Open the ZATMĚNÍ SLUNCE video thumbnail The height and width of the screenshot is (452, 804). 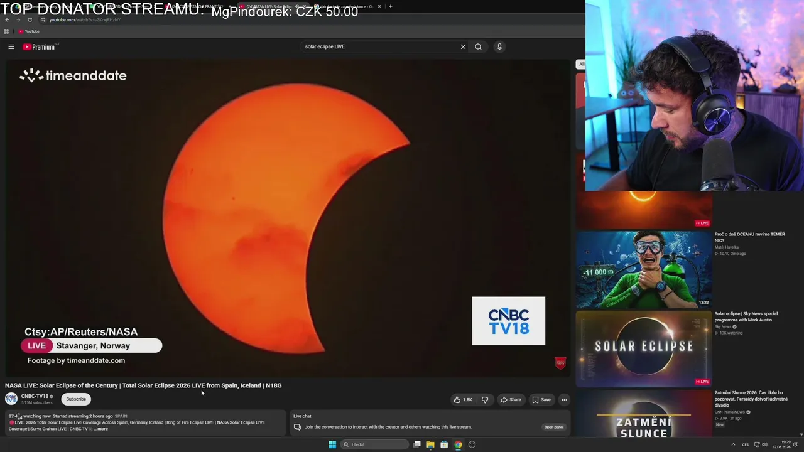coord(644,414)
